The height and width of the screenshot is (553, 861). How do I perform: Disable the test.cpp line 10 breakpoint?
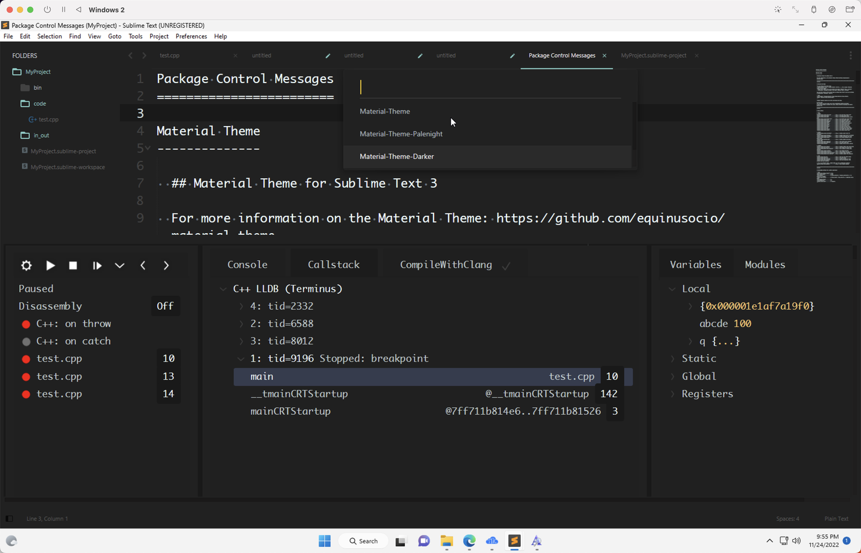pos(26,358)
